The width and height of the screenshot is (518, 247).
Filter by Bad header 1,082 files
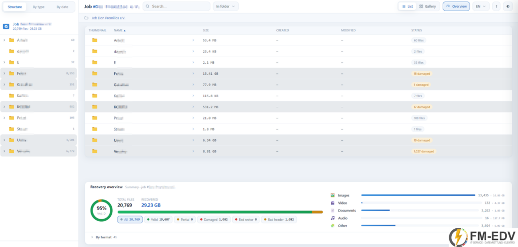[279, 220]
